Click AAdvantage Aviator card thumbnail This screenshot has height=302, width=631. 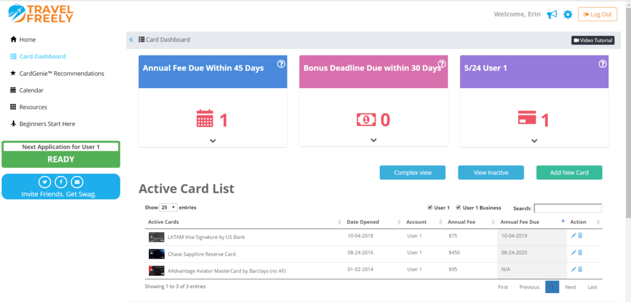(156, 270)
